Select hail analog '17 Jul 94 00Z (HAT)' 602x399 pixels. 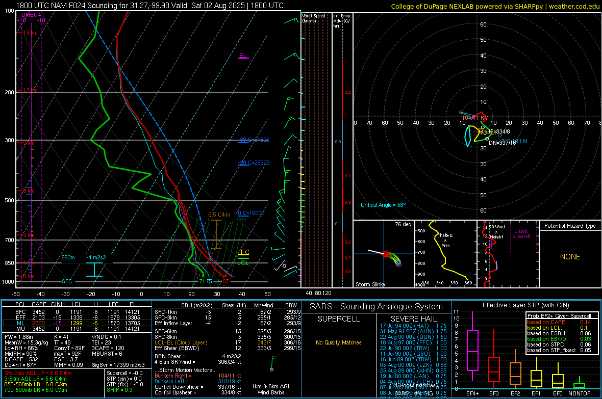coord(413,326)
